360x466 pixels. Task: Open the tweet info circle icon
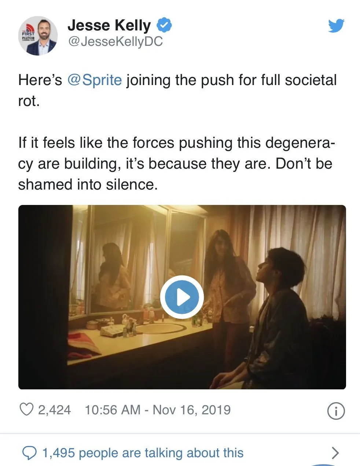[335, 411]
